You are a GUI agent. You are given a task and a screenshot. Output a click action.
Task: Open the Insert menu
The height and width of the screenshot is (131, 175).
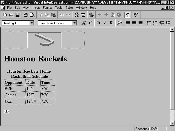[36, 8]
